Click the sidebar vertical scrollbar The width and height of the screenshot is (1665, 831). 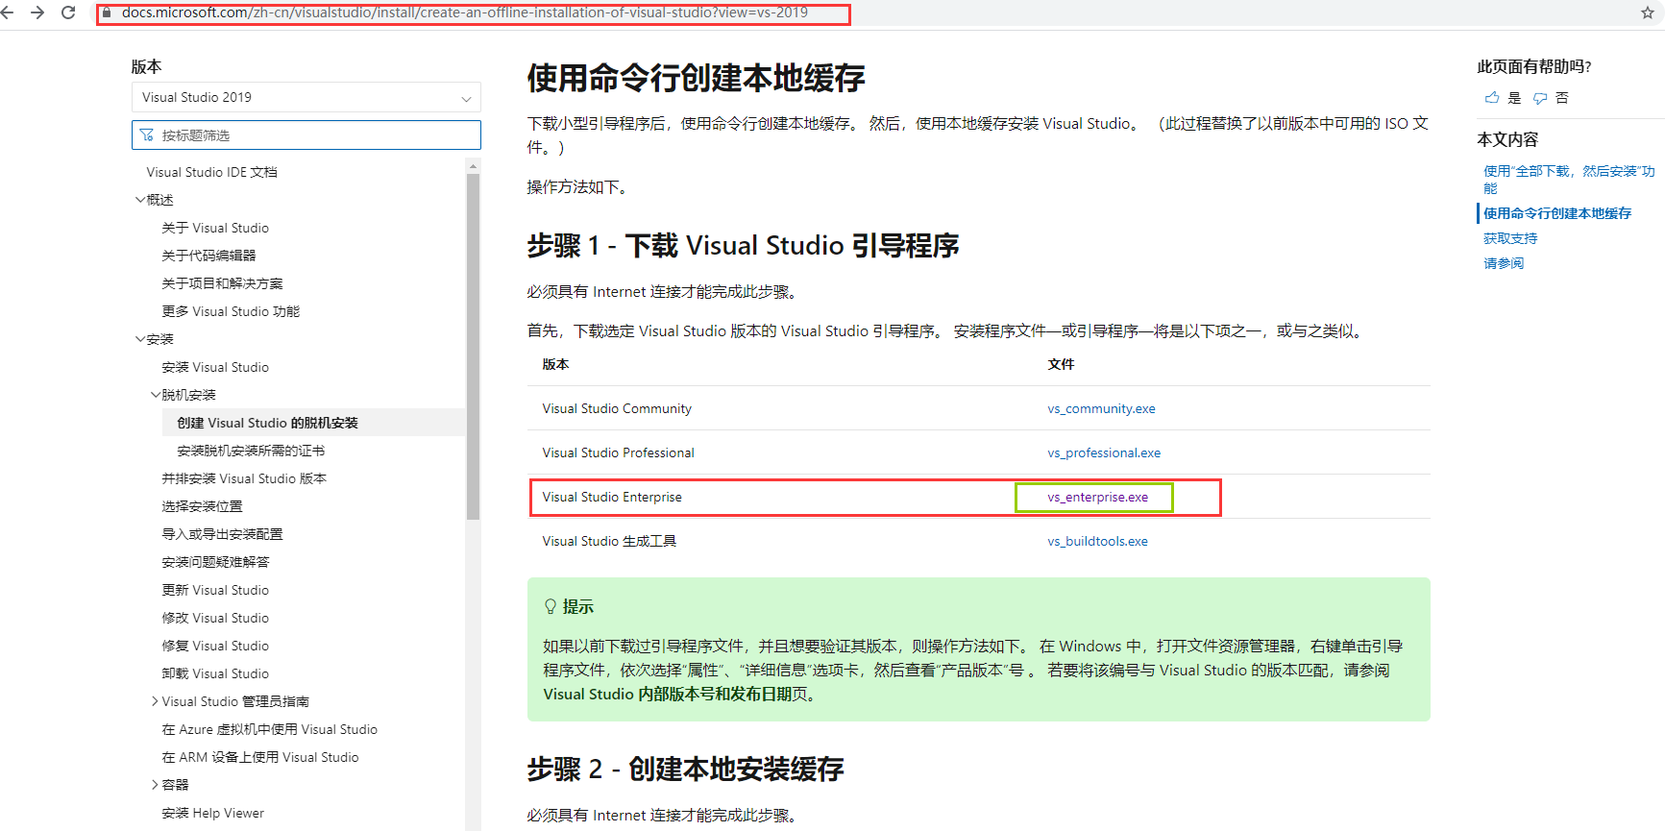pos(473,346)
